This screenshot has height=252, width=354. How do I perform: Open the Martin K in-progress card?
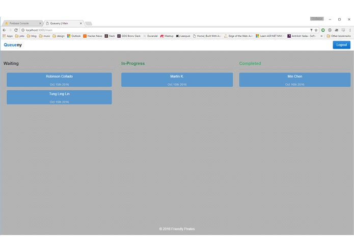177,80
